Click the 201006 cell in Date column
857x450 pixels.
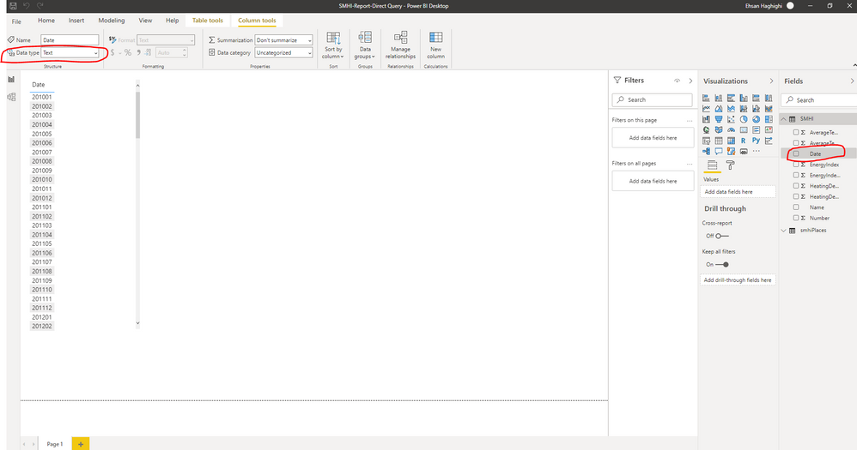(x=41, y=143)
